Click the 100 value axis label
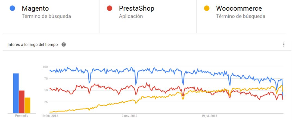Image resolution: width=292 pixels, height=120 pixels. [x=45, y=67]
